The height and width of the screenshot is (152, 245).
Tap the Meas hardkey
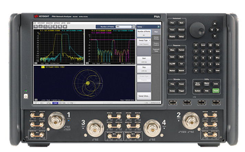click(172, 50)
